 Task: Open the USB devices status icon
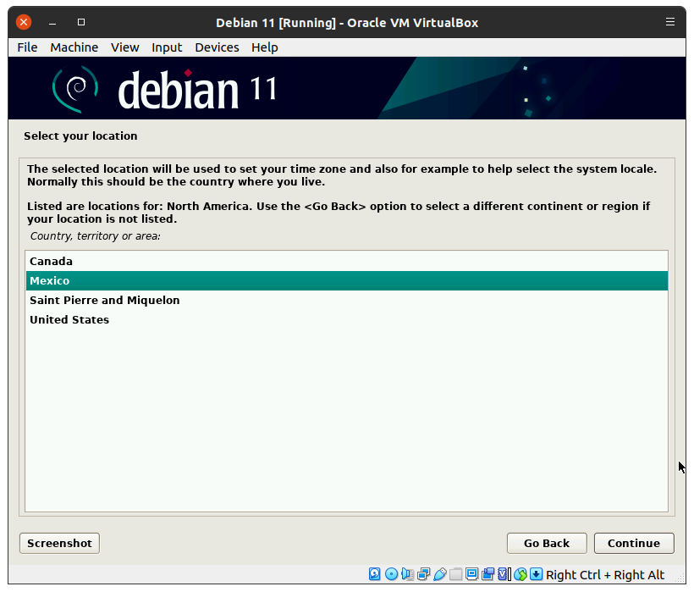click(439, 574)
